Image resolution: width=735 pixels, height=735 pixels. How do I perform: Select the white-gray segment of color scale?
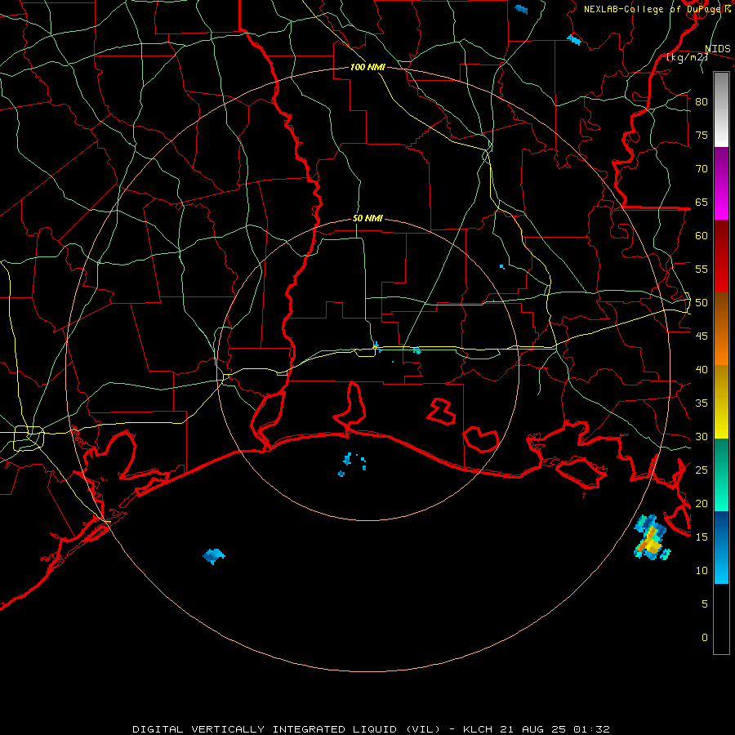point(721,109)
